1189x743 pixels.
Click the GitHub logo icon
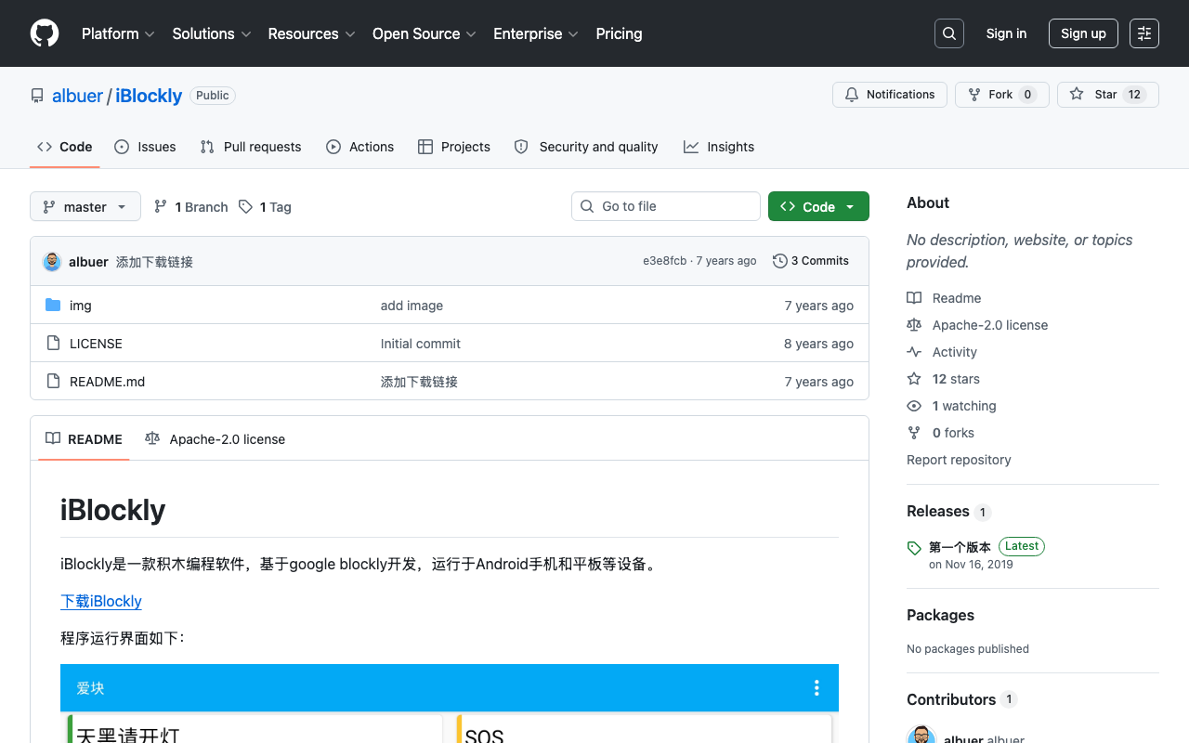(x=45, y=33)
